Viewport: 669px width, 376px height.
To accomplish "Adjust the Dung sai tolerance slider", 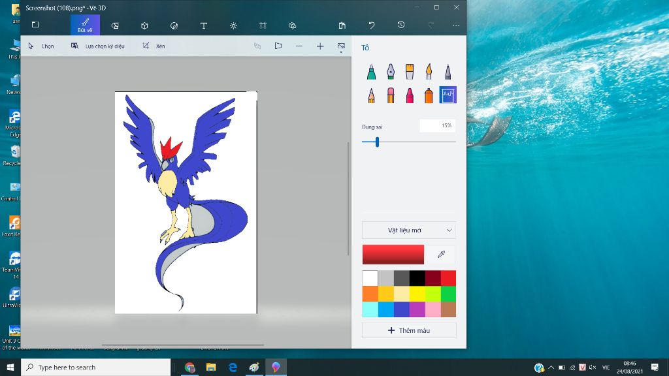I will [x=377, y=142].
